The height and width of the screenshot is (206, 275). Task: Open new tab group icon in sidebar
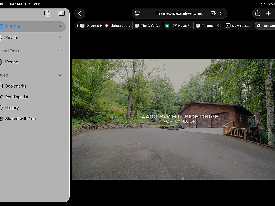coord(47,13)
